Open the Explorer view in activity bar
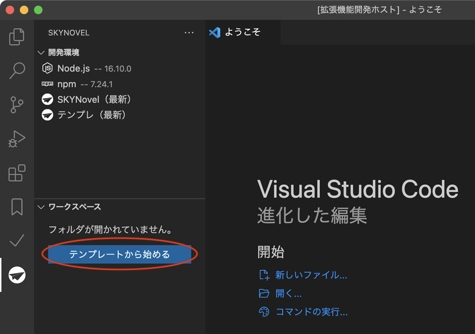 pos(17,36)
